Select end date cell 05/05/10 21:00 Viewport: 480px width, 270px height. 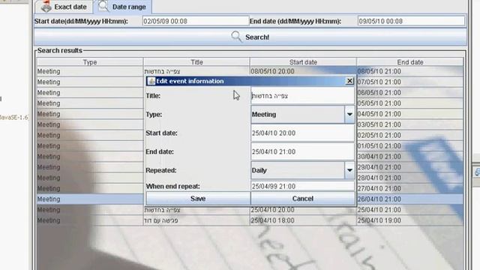(410, 103)
